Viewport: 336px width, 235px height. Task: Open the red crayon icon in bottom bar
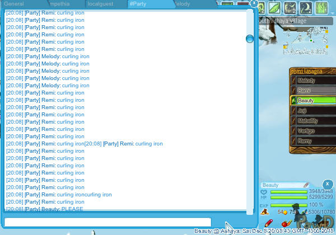[x=268, y=224]
